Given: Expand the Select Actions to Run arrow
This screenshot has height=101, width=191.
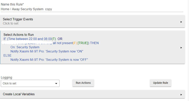Looking at the screenshot, I should point(181,48).
